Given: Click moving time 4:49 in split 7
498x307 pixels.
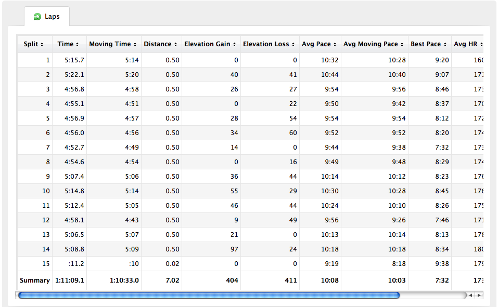Looking at the screenshot, I should [132, 148].
